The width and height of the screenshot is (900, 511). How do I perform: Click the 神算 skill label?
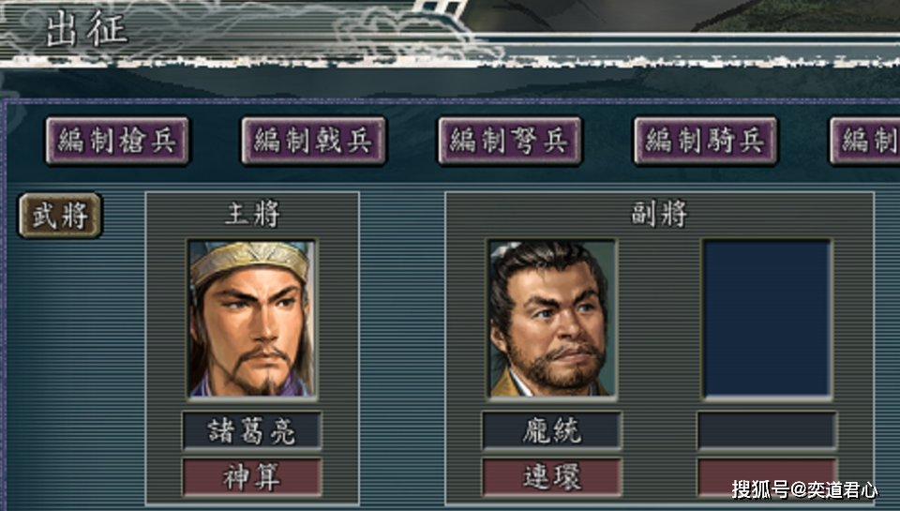(x=251, y=477)
